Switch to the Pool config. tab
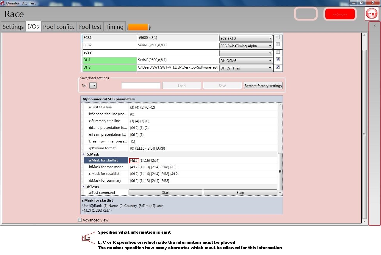The image size is (381, 255). click(59, 27)
